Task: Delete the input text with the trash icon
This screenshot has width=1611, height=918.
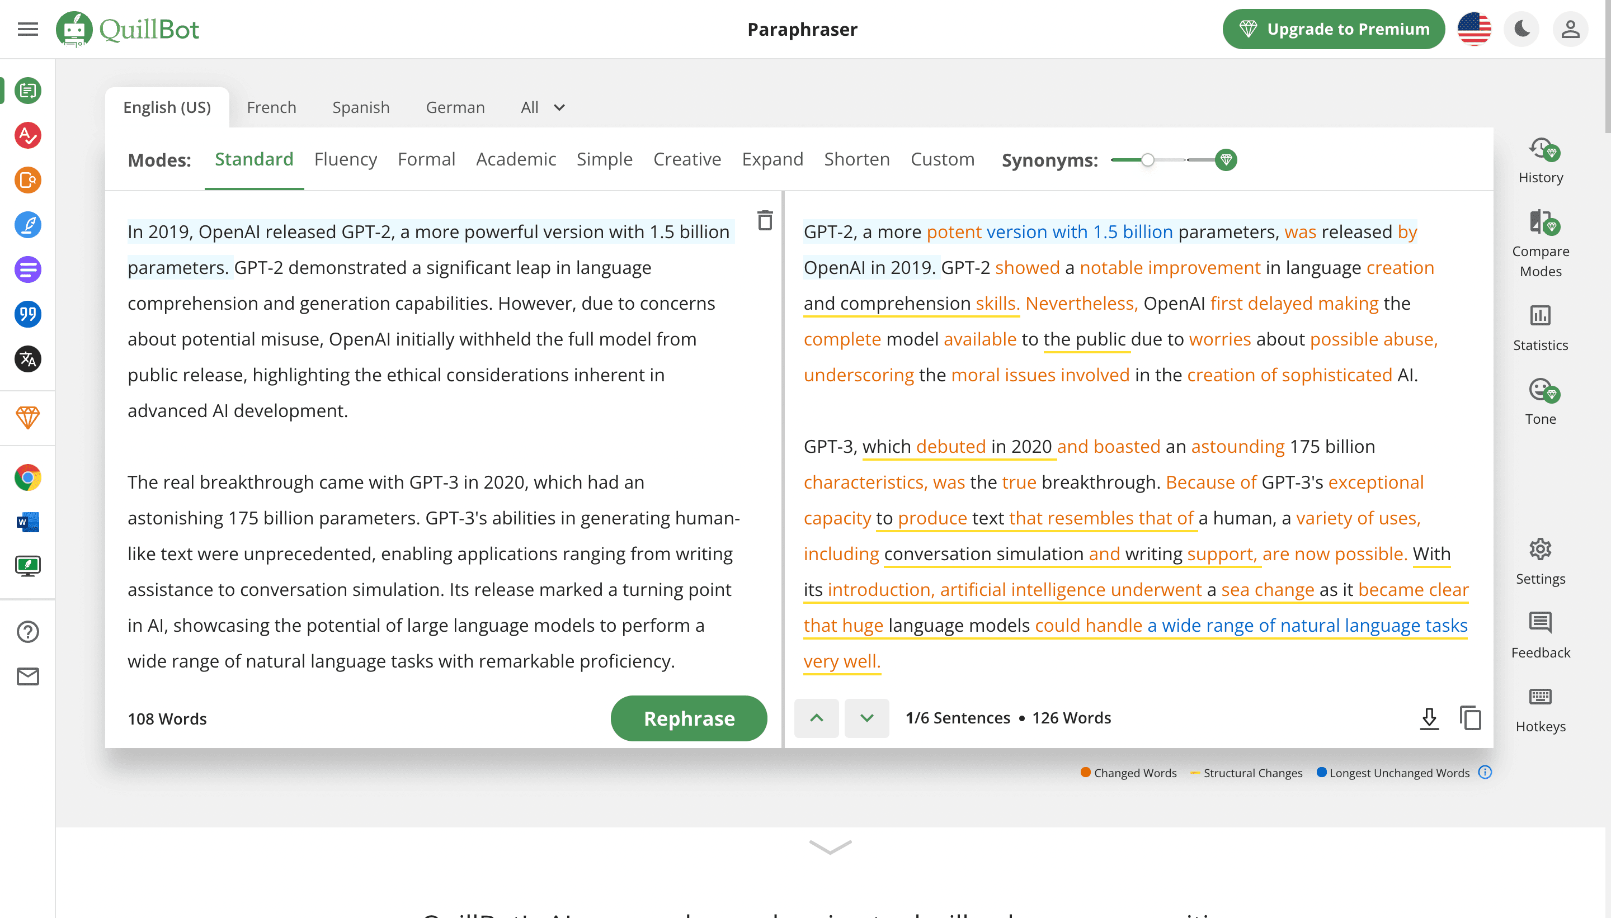Action: click(765, 221)
